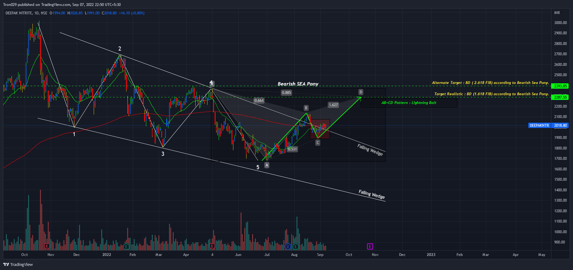Image resolution: width=573 pixels, height=270 pixels.
Task: Click the wave 3 label
Action: (x=163, y=154)
